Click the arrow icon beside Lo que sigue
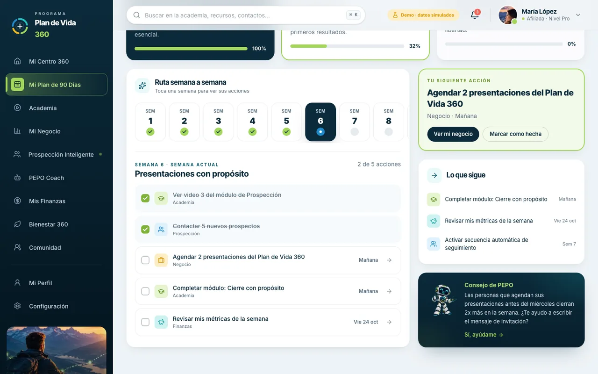The height and width of the screenshot is (374, 598). point(434,175)
